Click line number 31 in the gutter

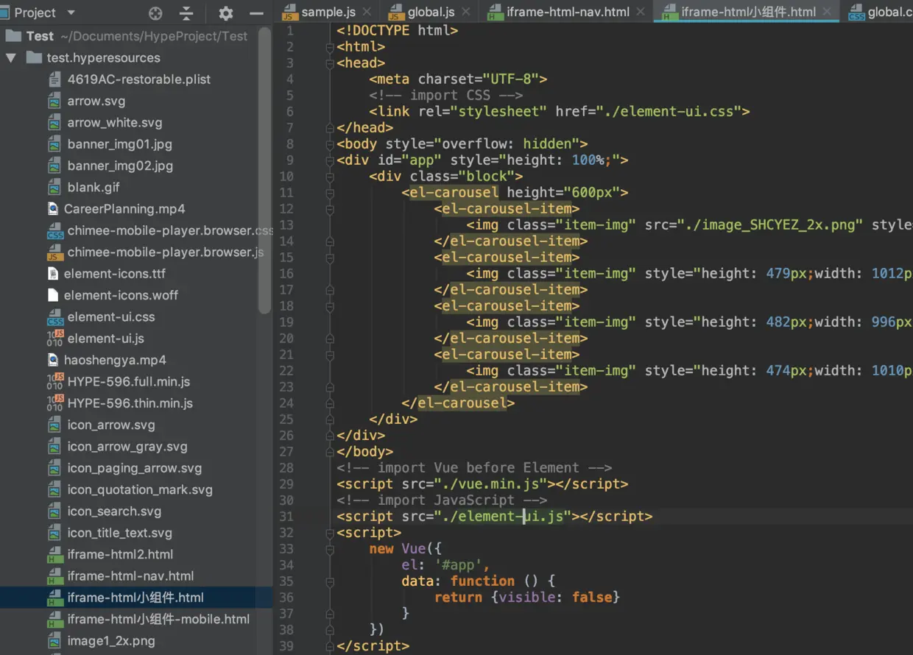point(286,517)
